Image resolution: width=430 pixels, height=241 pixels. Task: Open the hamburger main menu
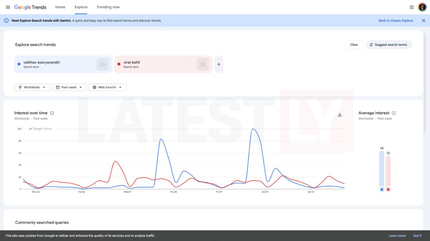(8, 7)
